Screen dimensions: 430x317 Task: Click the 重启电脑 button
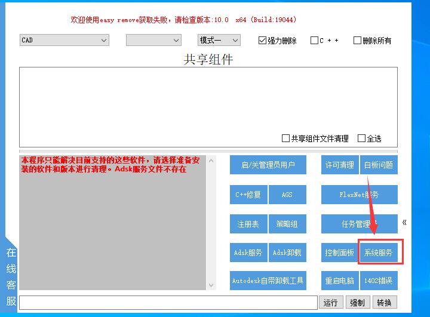339,281
